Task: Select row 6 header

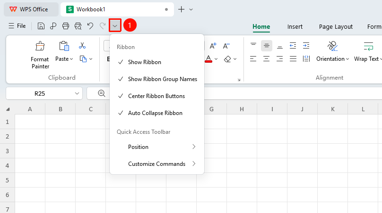Action: coord(7,195)
